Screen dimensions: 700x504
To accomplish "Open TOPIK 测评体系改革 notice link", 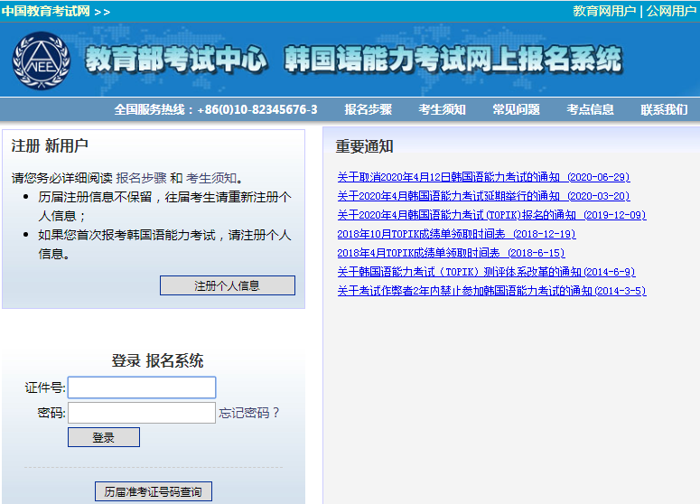I will [486, 271].
